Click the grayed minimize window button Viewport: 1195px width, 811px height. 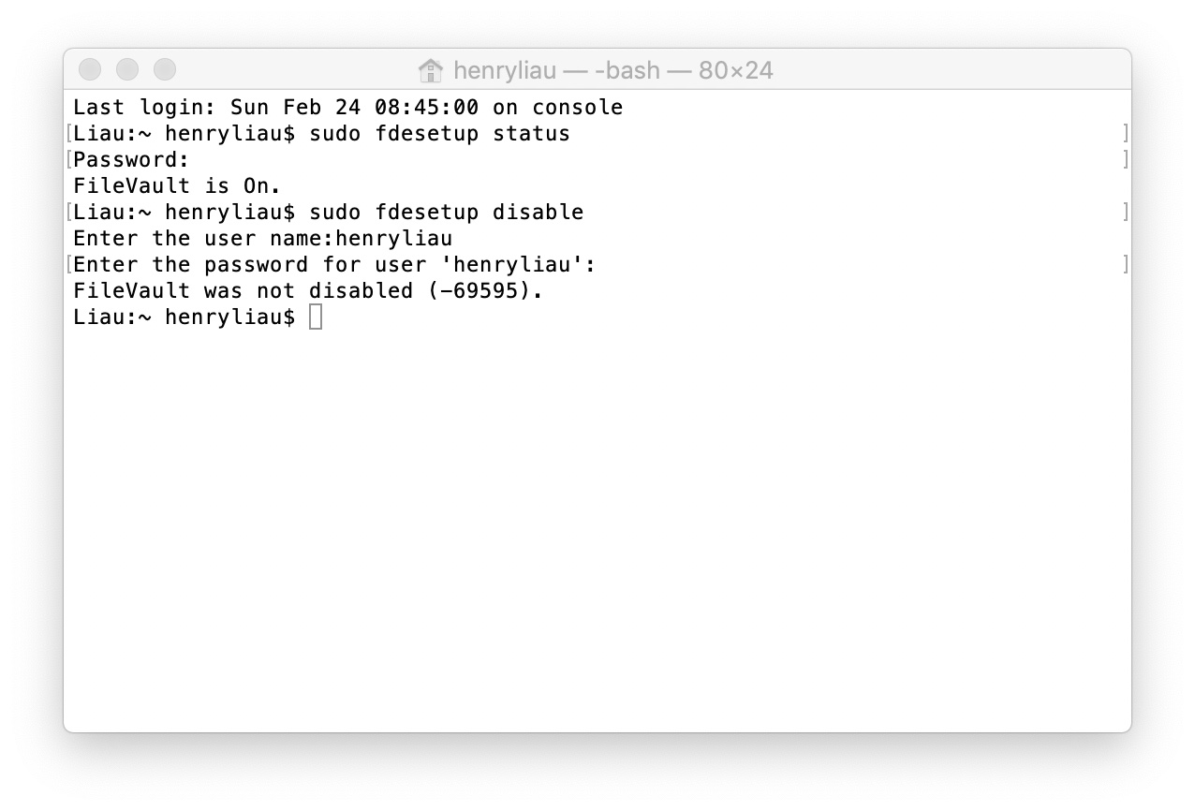click(127, 69)
